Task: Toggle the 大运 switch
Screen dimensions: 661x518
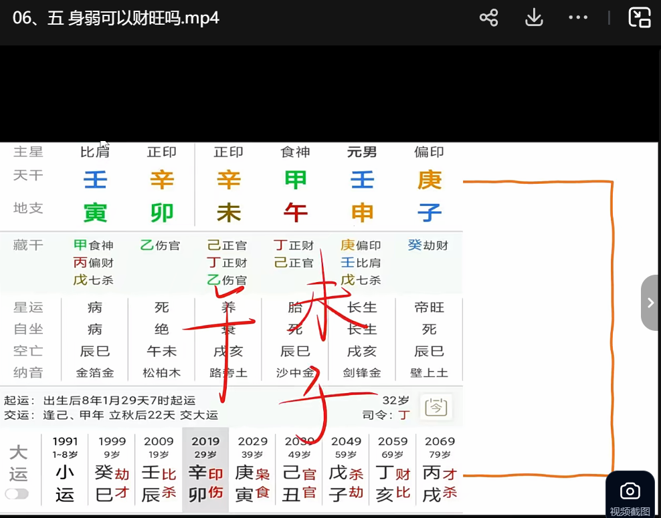Action: [17, 494]
